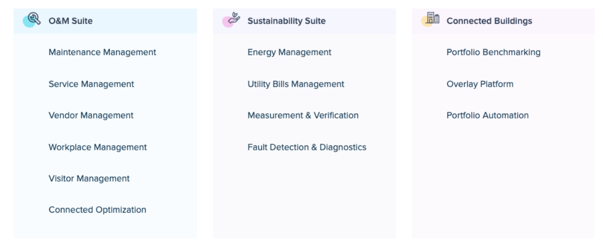Open Utility Bills Management

coord(296,84)
